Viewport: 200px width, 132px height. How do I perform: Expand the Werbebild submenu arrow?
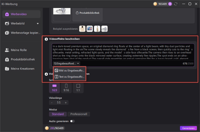coord(38,23)
